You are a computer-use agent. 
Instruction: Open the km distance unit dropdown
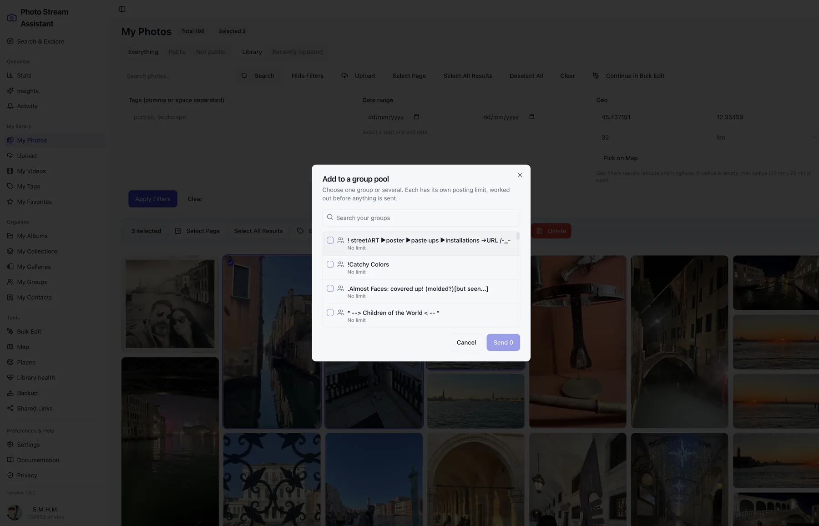pos(765,137)
